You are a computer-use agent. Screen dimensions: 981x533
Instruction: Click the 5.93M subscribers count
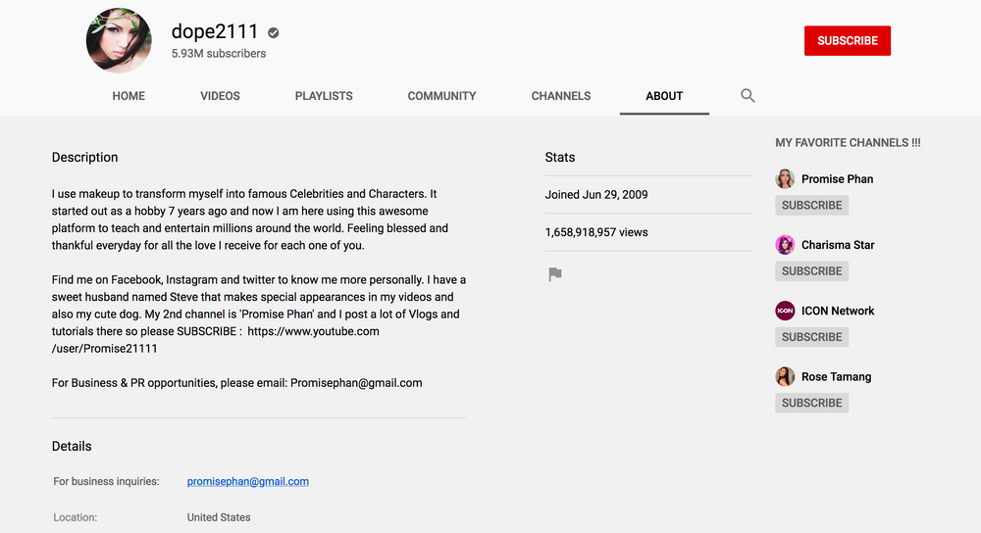tap(219, 54)
